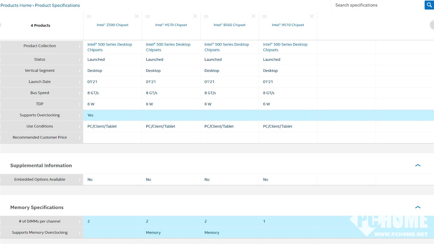Close the Intel B560 Chipset column

point(253,16)
